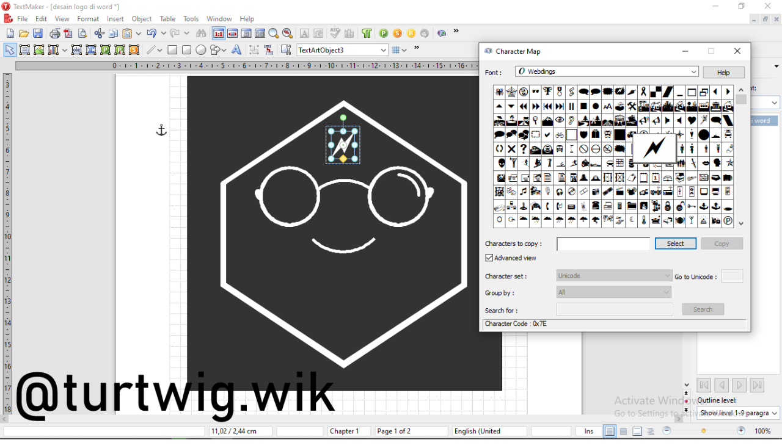
Task: Click the green rotation handle of TextArt object
Action: pyautogui.click(x=343, y=117)
